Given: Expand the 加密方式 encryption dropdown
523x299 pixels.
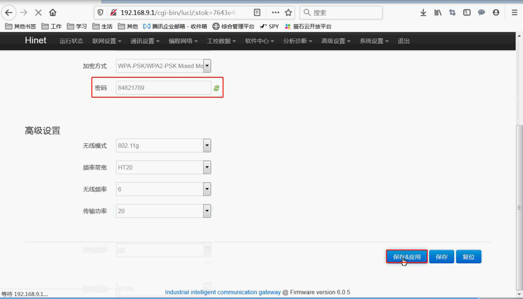Looking at the screenshot, I should click(x=207, y=66).
